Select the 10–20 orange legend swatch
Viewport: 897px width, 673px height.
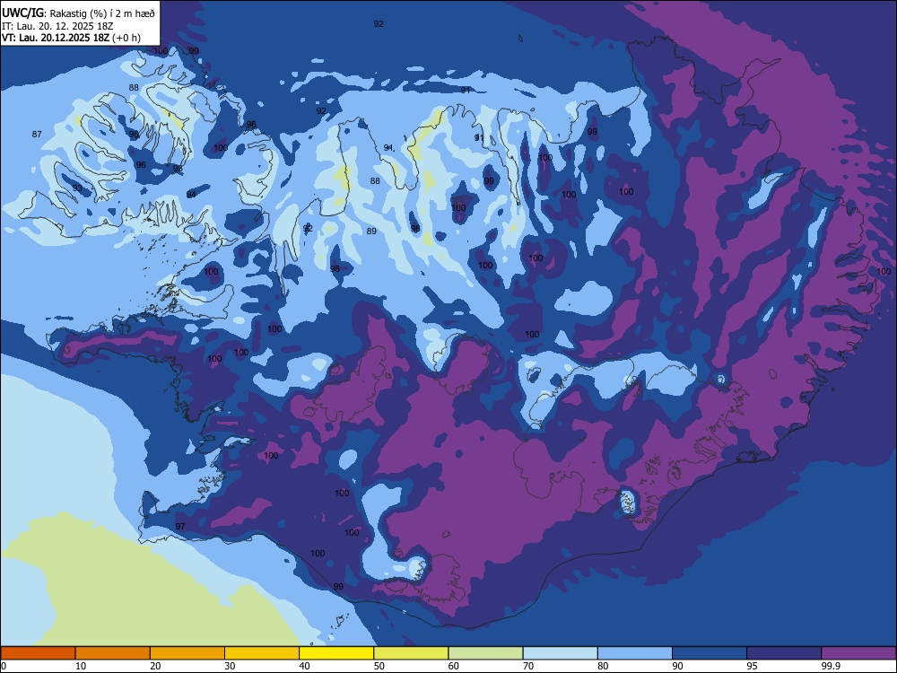pos(113,653)
